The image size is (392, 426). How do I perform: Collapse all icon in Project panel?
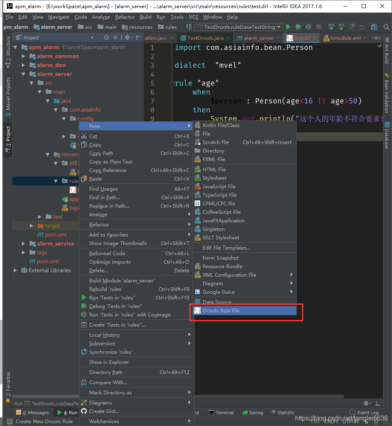(x=116, y=37)
